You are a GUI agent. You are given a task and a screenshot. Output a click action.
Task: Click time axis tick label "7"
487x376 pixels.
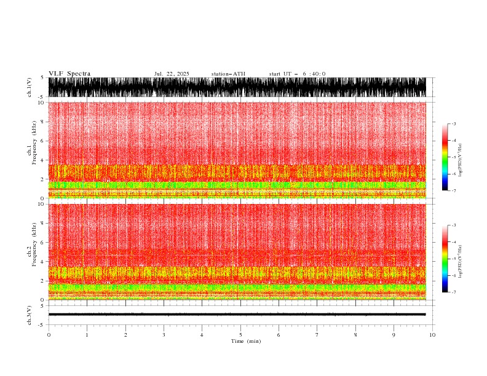(317, 335)
